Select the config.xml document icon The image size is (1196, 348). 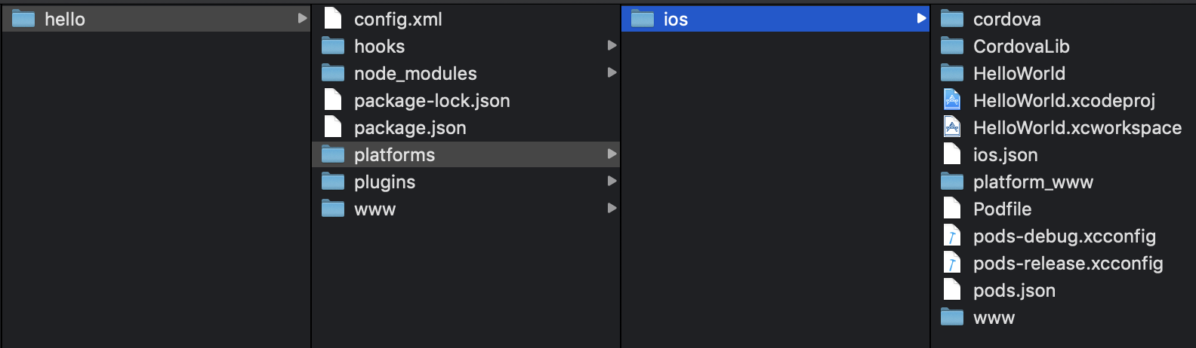(333, 19)
